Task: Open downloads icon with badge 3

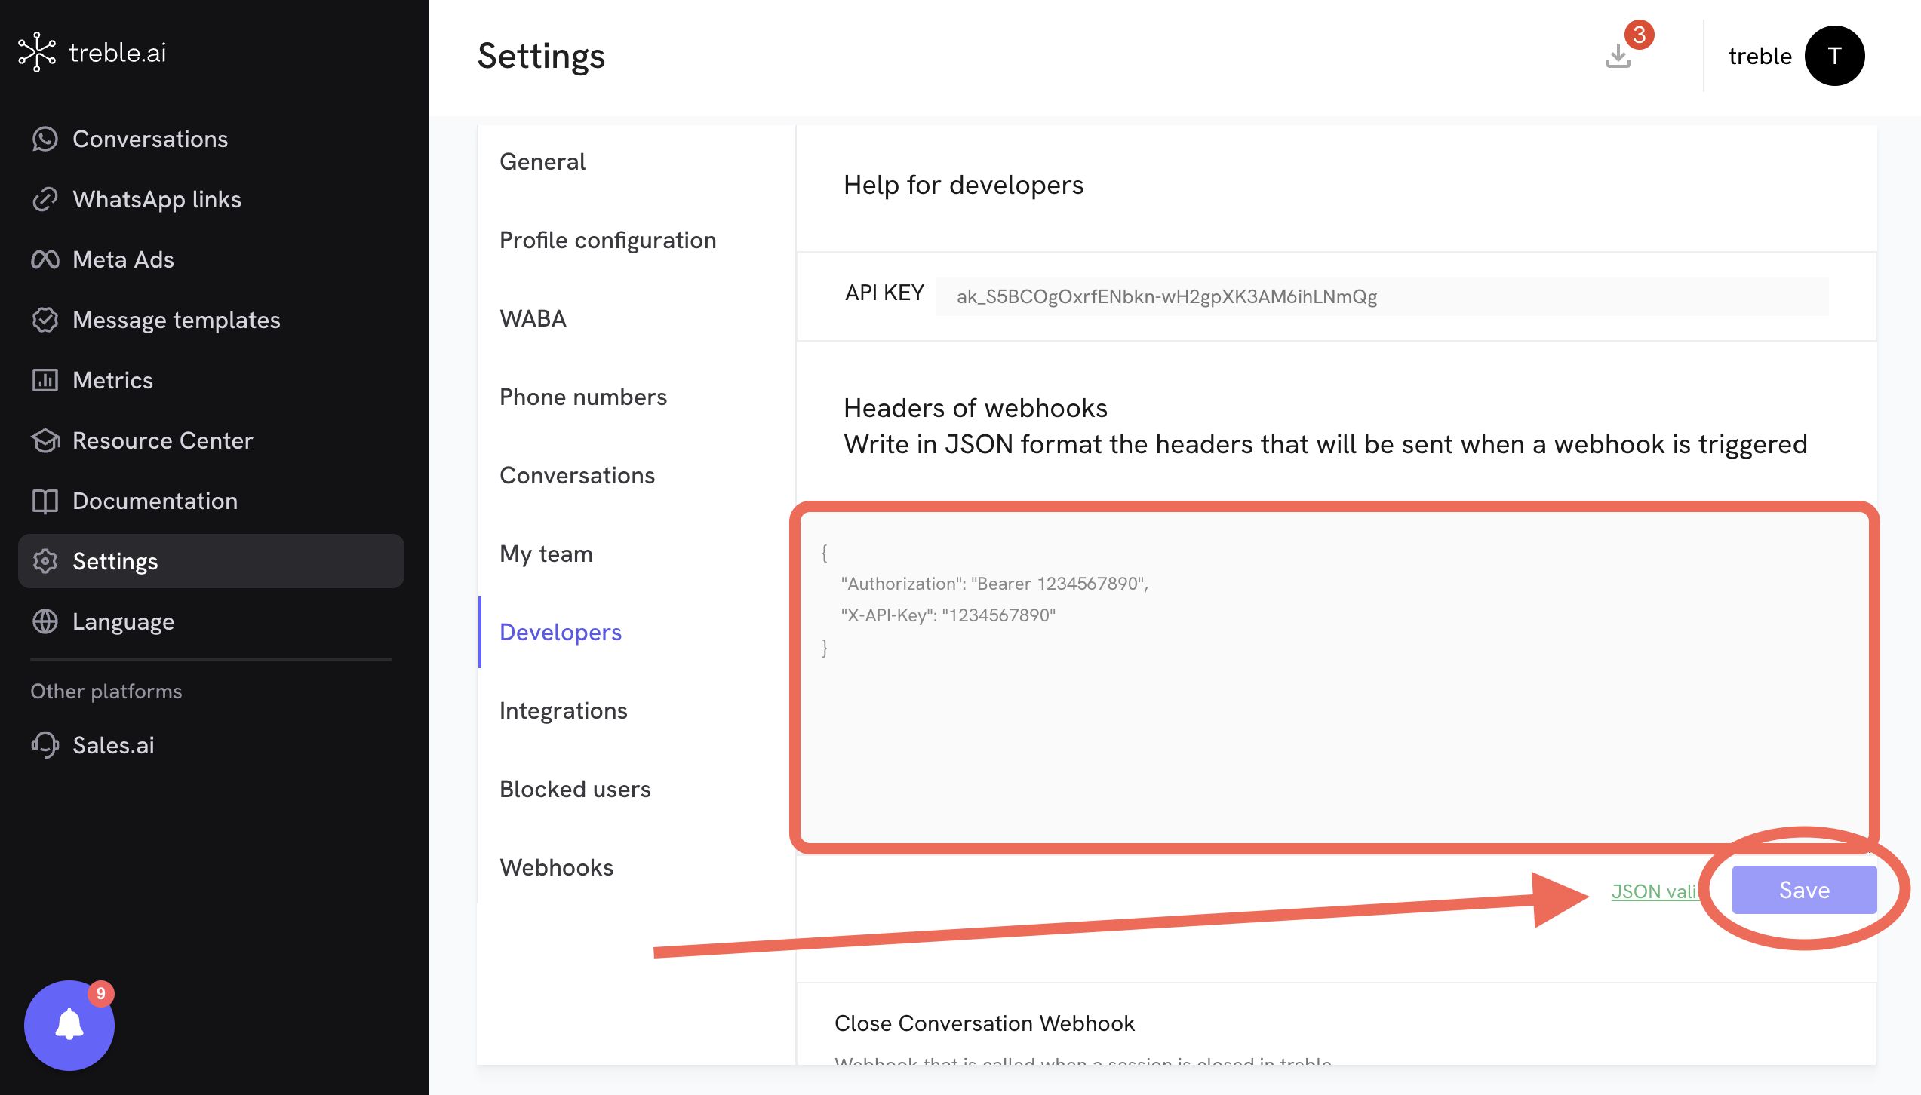Action: tap(1618, 55)
